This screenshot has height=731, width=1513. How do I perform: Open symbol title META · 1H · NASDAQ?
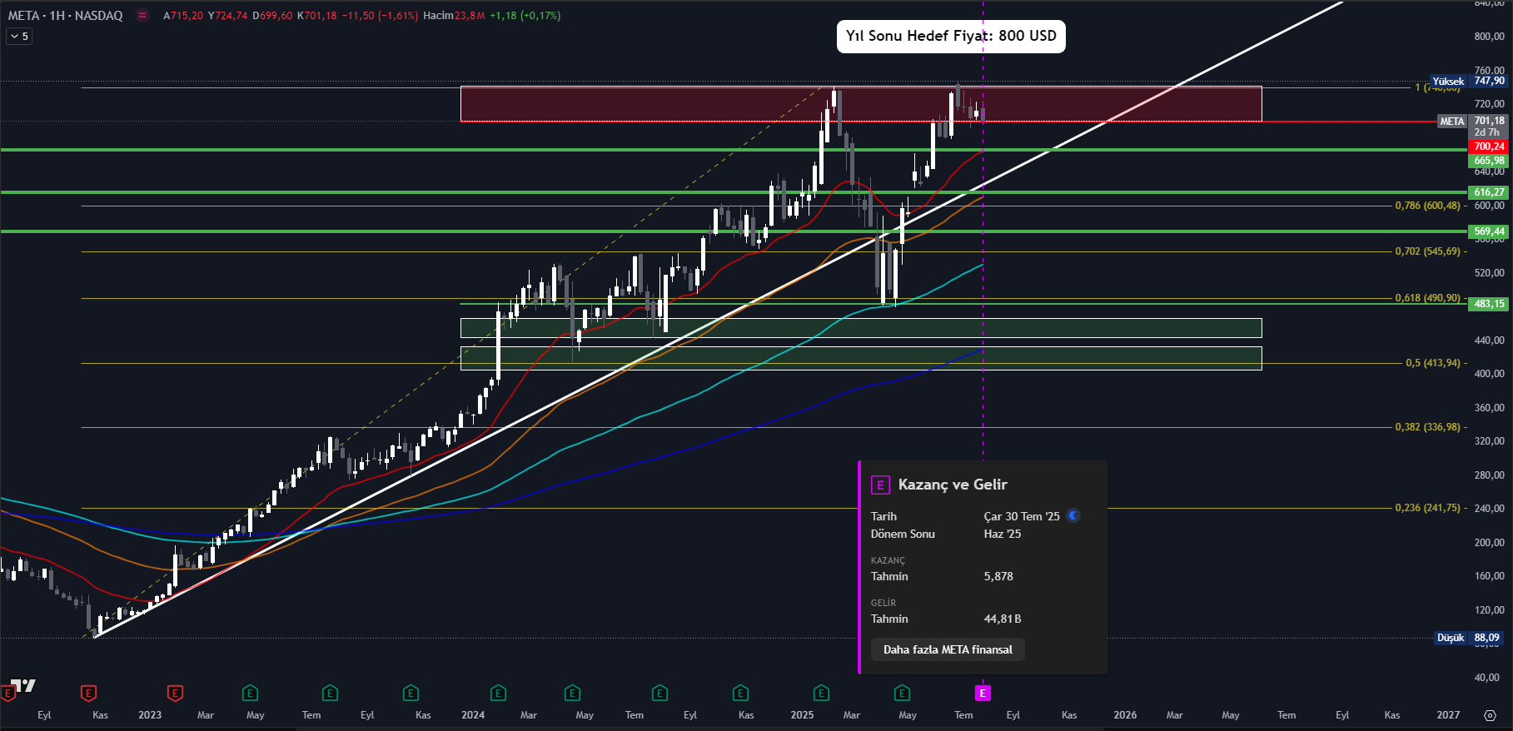point(65,15)
